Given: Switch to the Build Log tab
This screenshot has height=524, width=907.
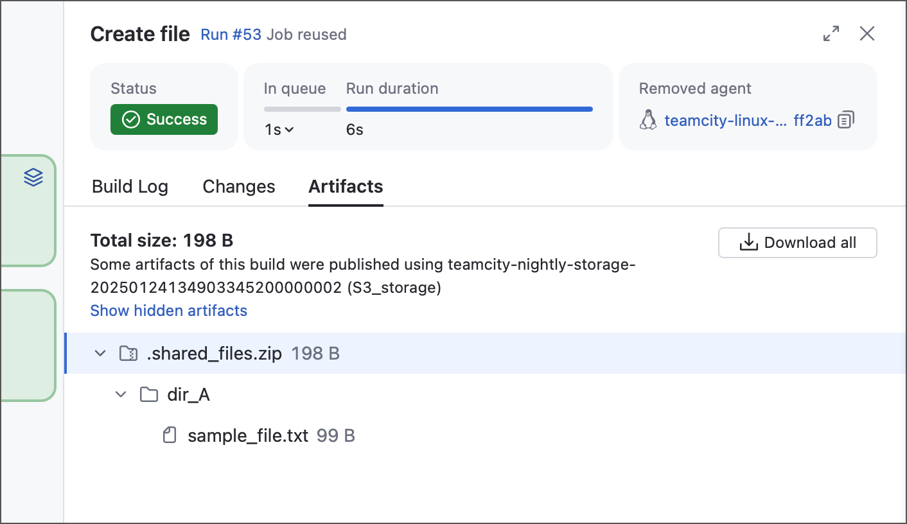Looking at the screenshot, I should [x=130, y=186].
